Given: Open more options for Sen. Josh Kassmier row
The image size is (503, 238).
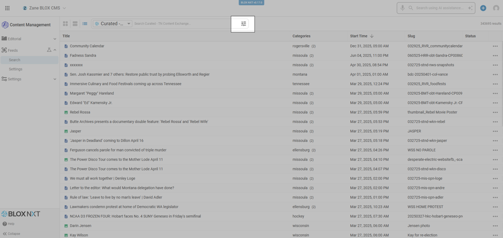Looking at the screenshot, I should pos(495,74).
